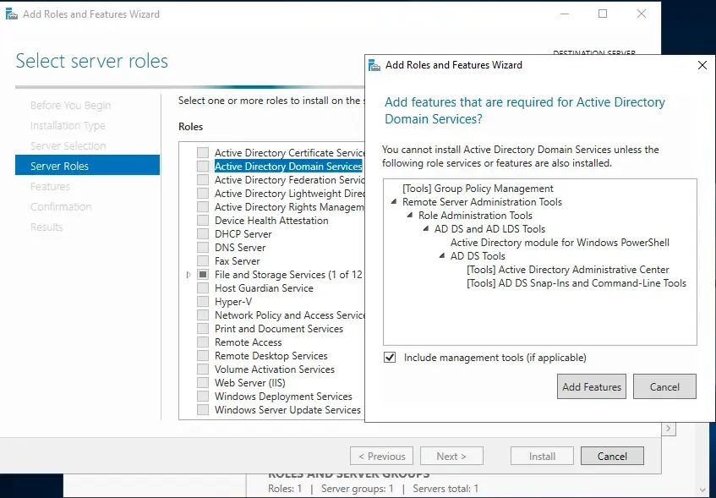The image size is (716, 498).
Task: Collapse Role Administration Tools node
Action: point(410,215)
